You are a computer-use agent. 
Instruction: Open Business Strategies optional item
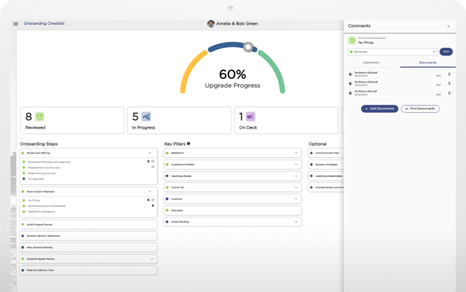click(x=325, y=165)
